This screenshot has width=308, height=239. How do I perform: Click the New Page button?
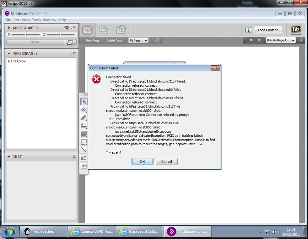93,40
